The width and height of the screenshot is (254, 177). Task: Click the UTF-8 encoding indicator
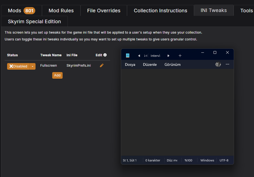pos(224,160)
